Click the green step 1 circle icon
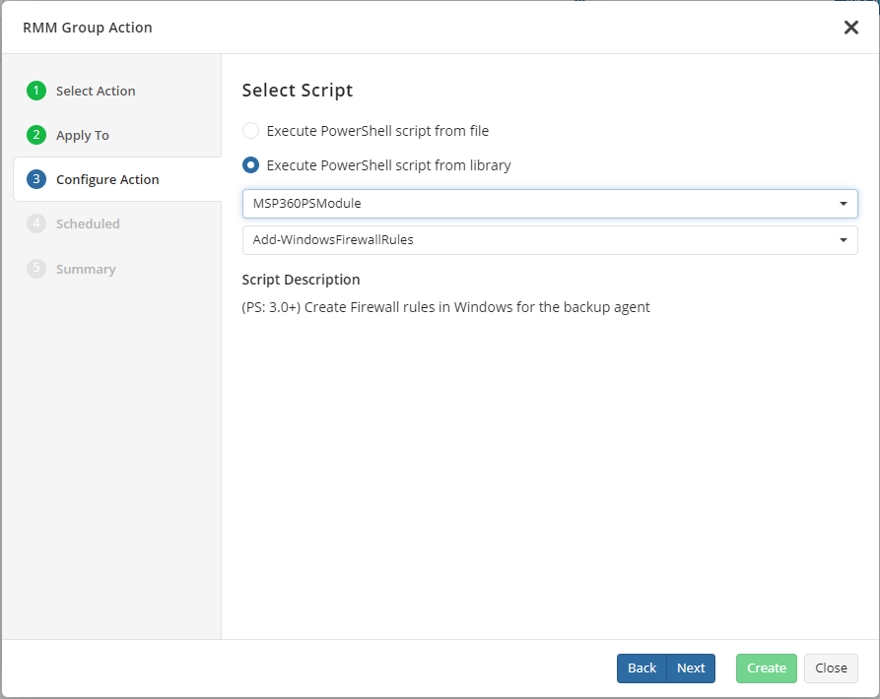The image size is (880, 699). tap(36, 91)
